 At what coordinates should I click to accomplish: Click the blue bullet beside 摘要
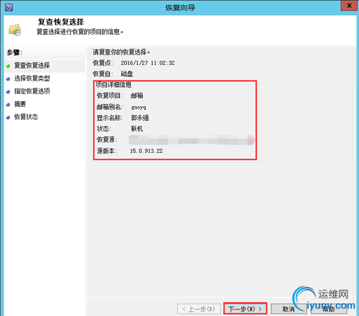coord(8,104)
